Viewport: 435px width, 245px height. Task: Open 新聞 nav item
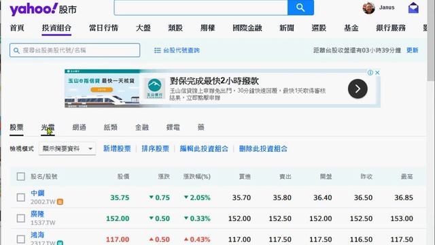coord(287,28)
